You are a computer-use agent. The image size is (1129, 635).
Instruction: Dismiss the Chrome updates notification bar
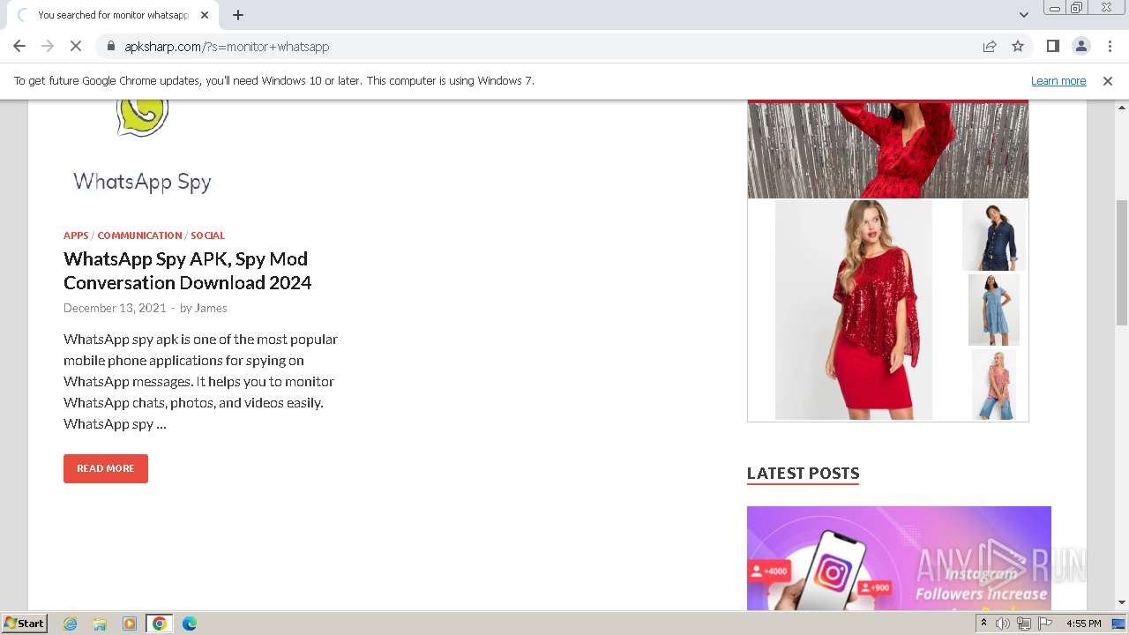click(1108, 80)
